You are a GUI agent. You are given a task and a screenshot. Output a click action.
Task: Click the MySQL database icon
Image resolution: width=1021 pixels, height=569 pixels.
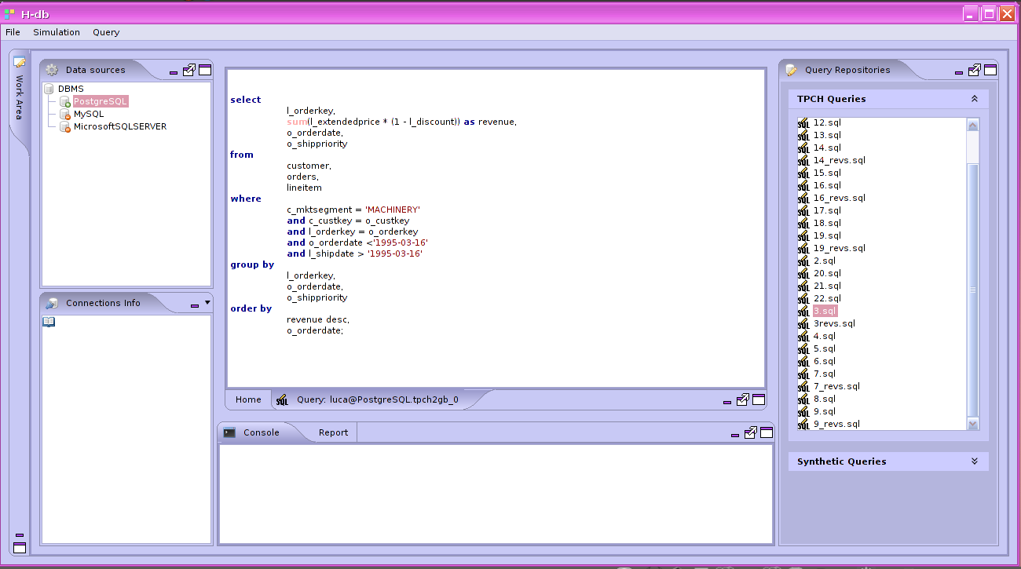[66, 114]
